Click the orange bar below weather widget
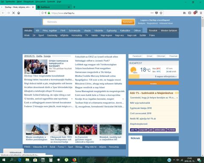The width and height of the screenshot is (204, 163). pos(153,83)
